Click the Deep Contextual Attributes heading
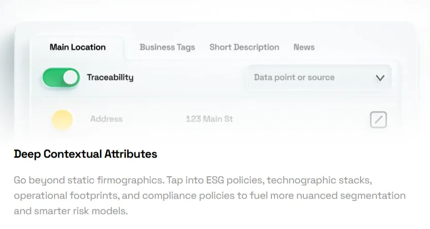The height and width of the screenshot is (229, 430). point(85,154)
